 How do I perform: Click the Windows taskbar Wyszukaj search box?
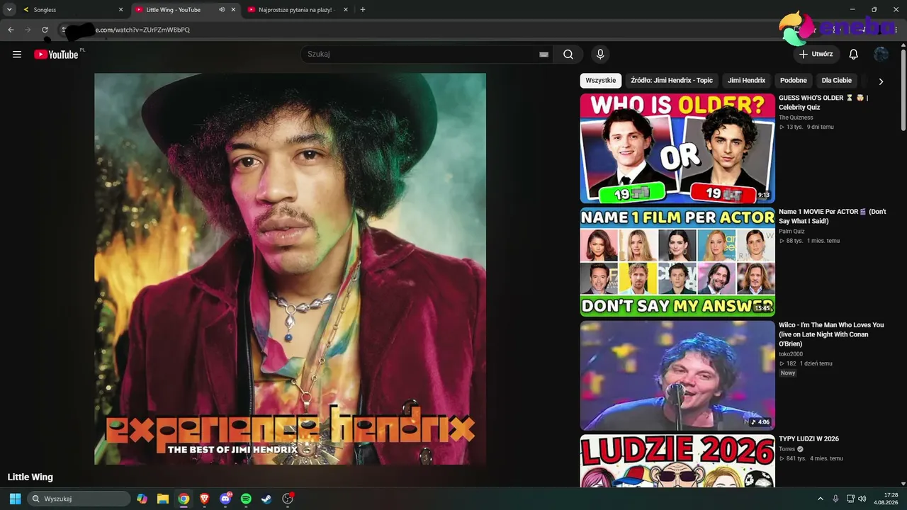point(79,499)
